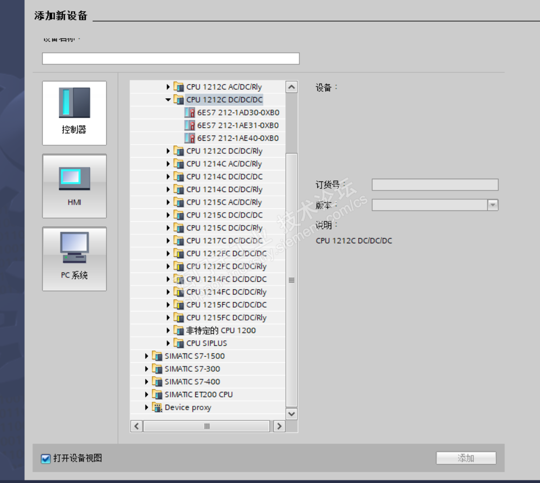Click description text CPU 1212C DC/DC/DC
Viewport: 540px width, 483px height.
click(x=354, y=241)
